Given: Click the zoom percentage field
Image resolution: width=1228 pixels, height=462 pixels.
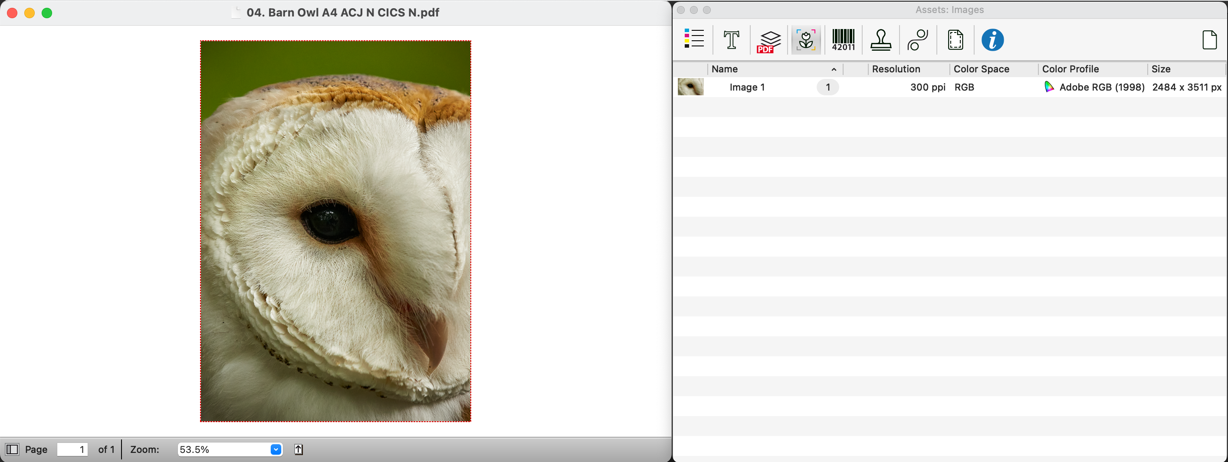Looking at the screenshot, I should (x=230, y=449).
